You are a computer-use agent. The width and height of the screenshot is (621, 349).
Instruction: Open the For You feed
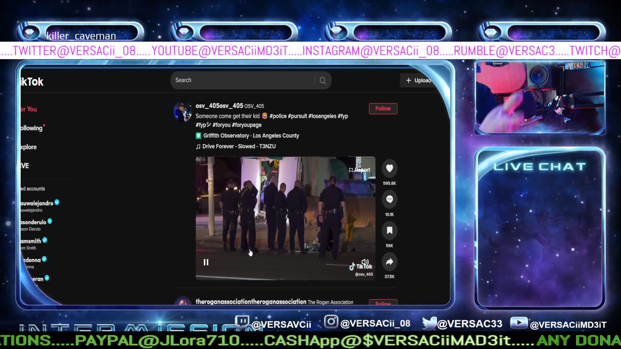click(29, 109)
